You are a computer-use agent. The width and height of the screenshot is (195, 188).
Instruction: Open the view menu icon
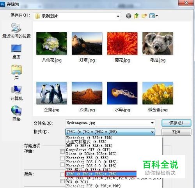coord(154,16)
